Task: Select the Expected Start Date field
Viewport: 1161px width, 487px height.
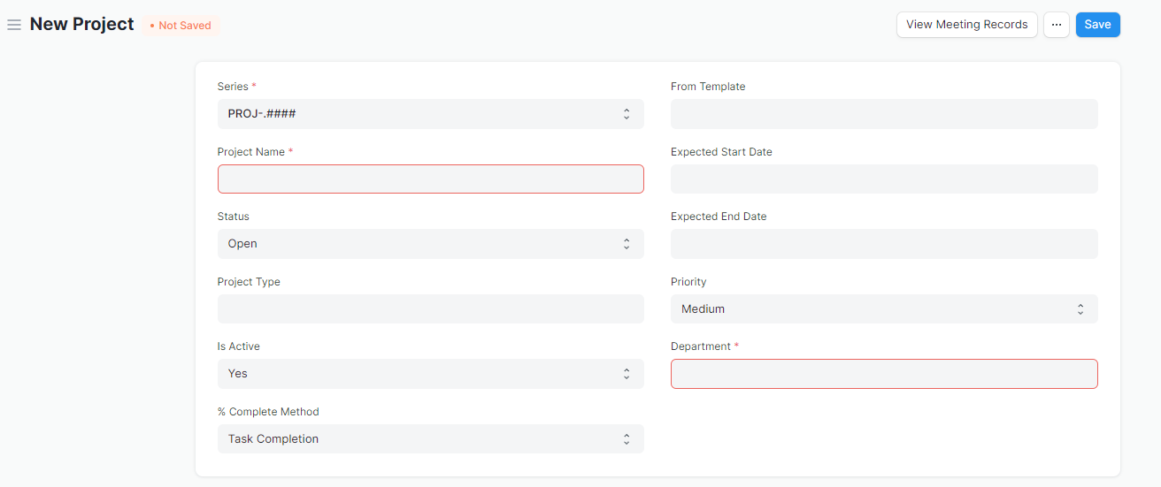Action: [884, 179]
